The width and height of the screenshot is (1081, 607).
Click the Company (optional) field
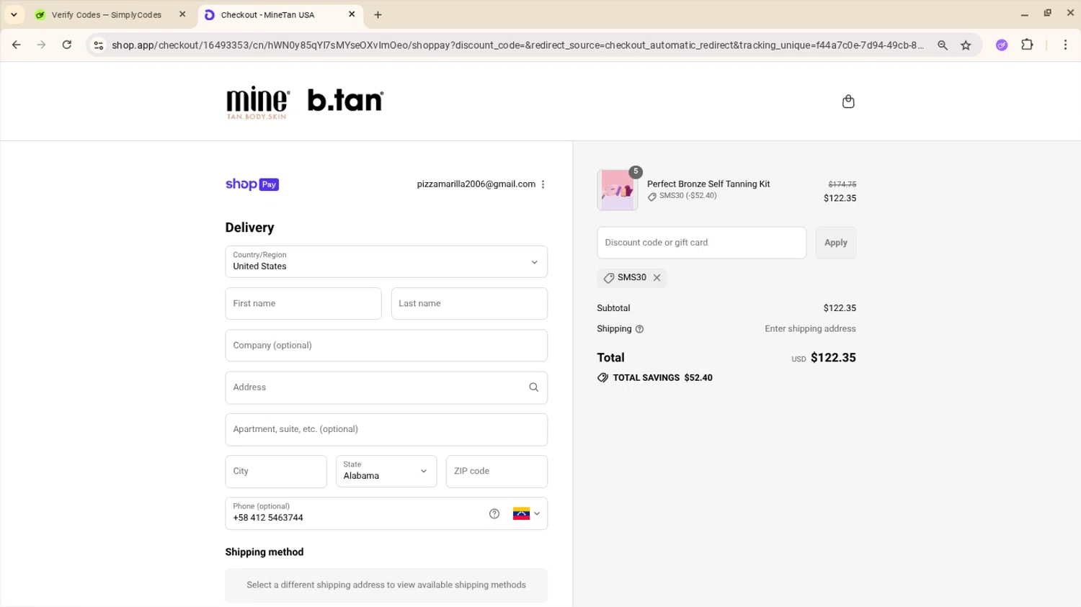coord(386,346)
